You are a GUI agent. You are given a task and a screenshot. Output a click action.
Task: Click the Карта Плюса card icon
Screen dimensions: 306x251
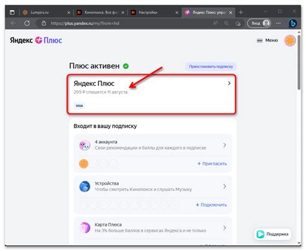[x=85, y=228]
